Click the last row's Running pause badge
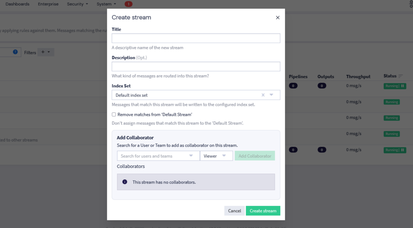413x228 pixels. (403, 150)
